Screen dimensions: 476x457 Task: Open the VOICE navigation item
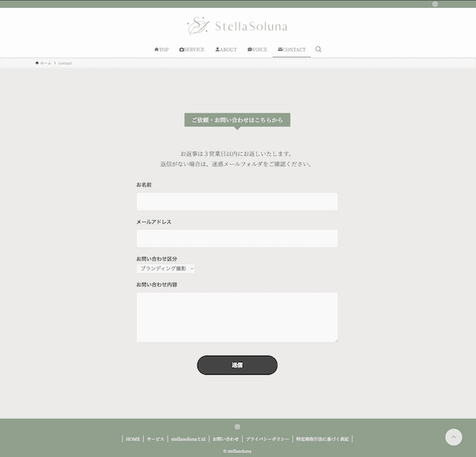click(257, 50)
